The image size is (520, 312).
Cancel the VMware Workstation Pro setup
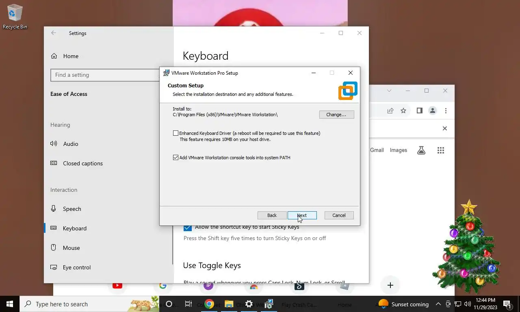click(x=339, y=215)
